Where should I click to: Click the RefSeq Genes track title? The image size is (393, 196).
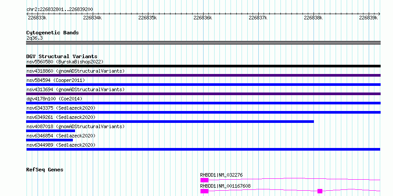pos(45,170)
